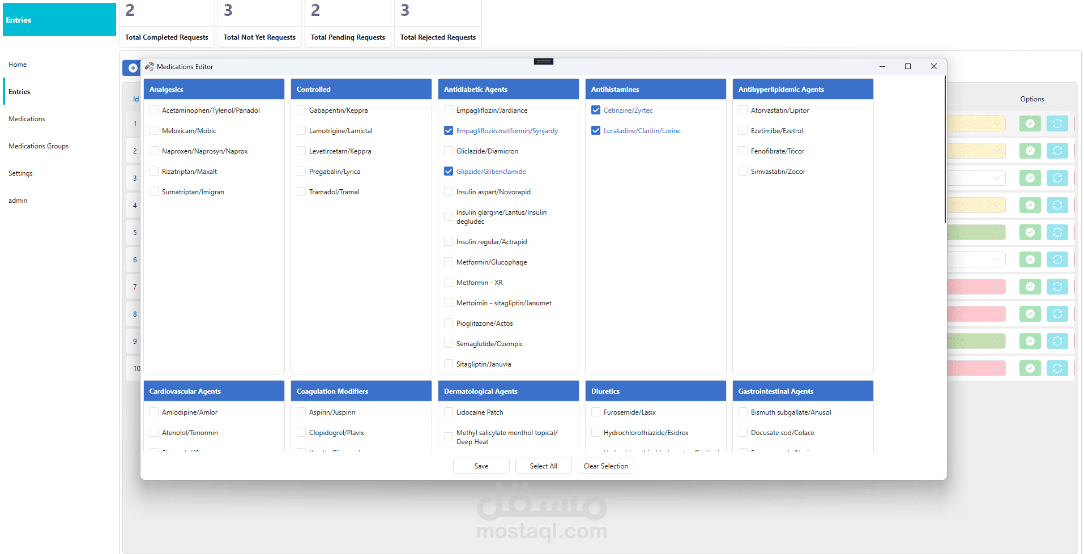
Task: Click the Medications Editor title bar icon
Action: pyautogui.click(x=150, y=66)
